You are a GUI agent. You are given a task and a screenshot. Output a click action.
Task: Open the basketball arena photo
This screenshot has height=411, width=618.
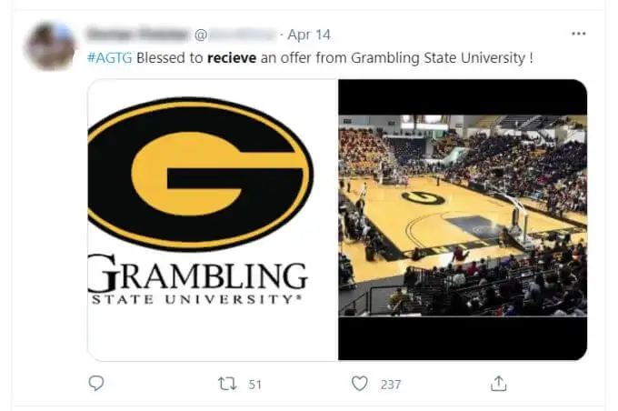tap(463, 216)
